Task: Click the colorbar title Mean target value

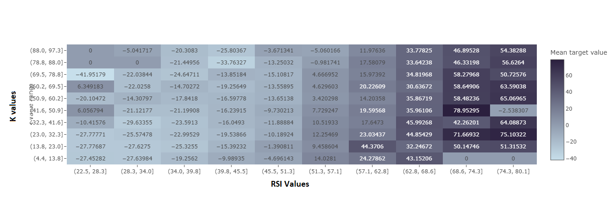Action: (579, 52)
